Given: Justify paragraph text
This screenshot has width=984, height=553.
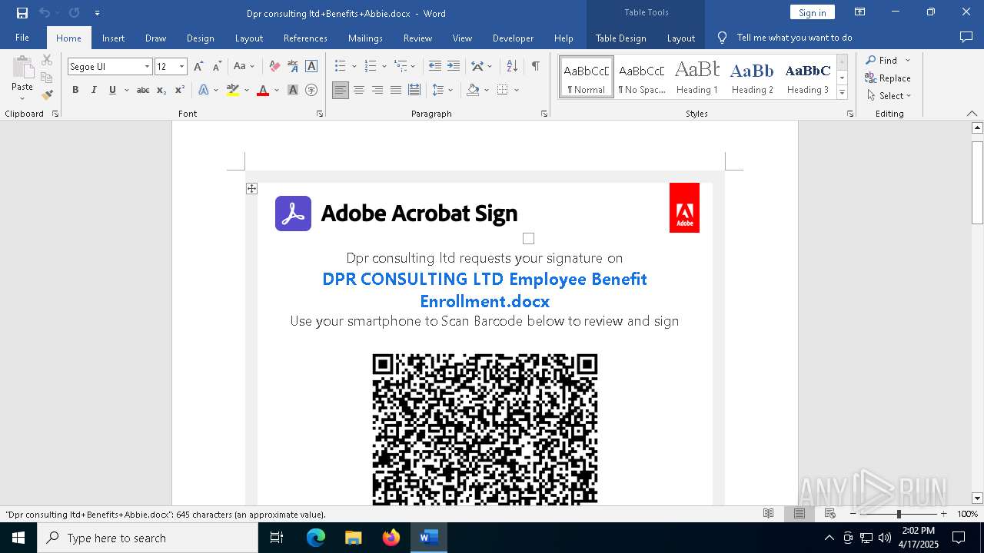Looking at the screenshot, I should pos(395,90).
